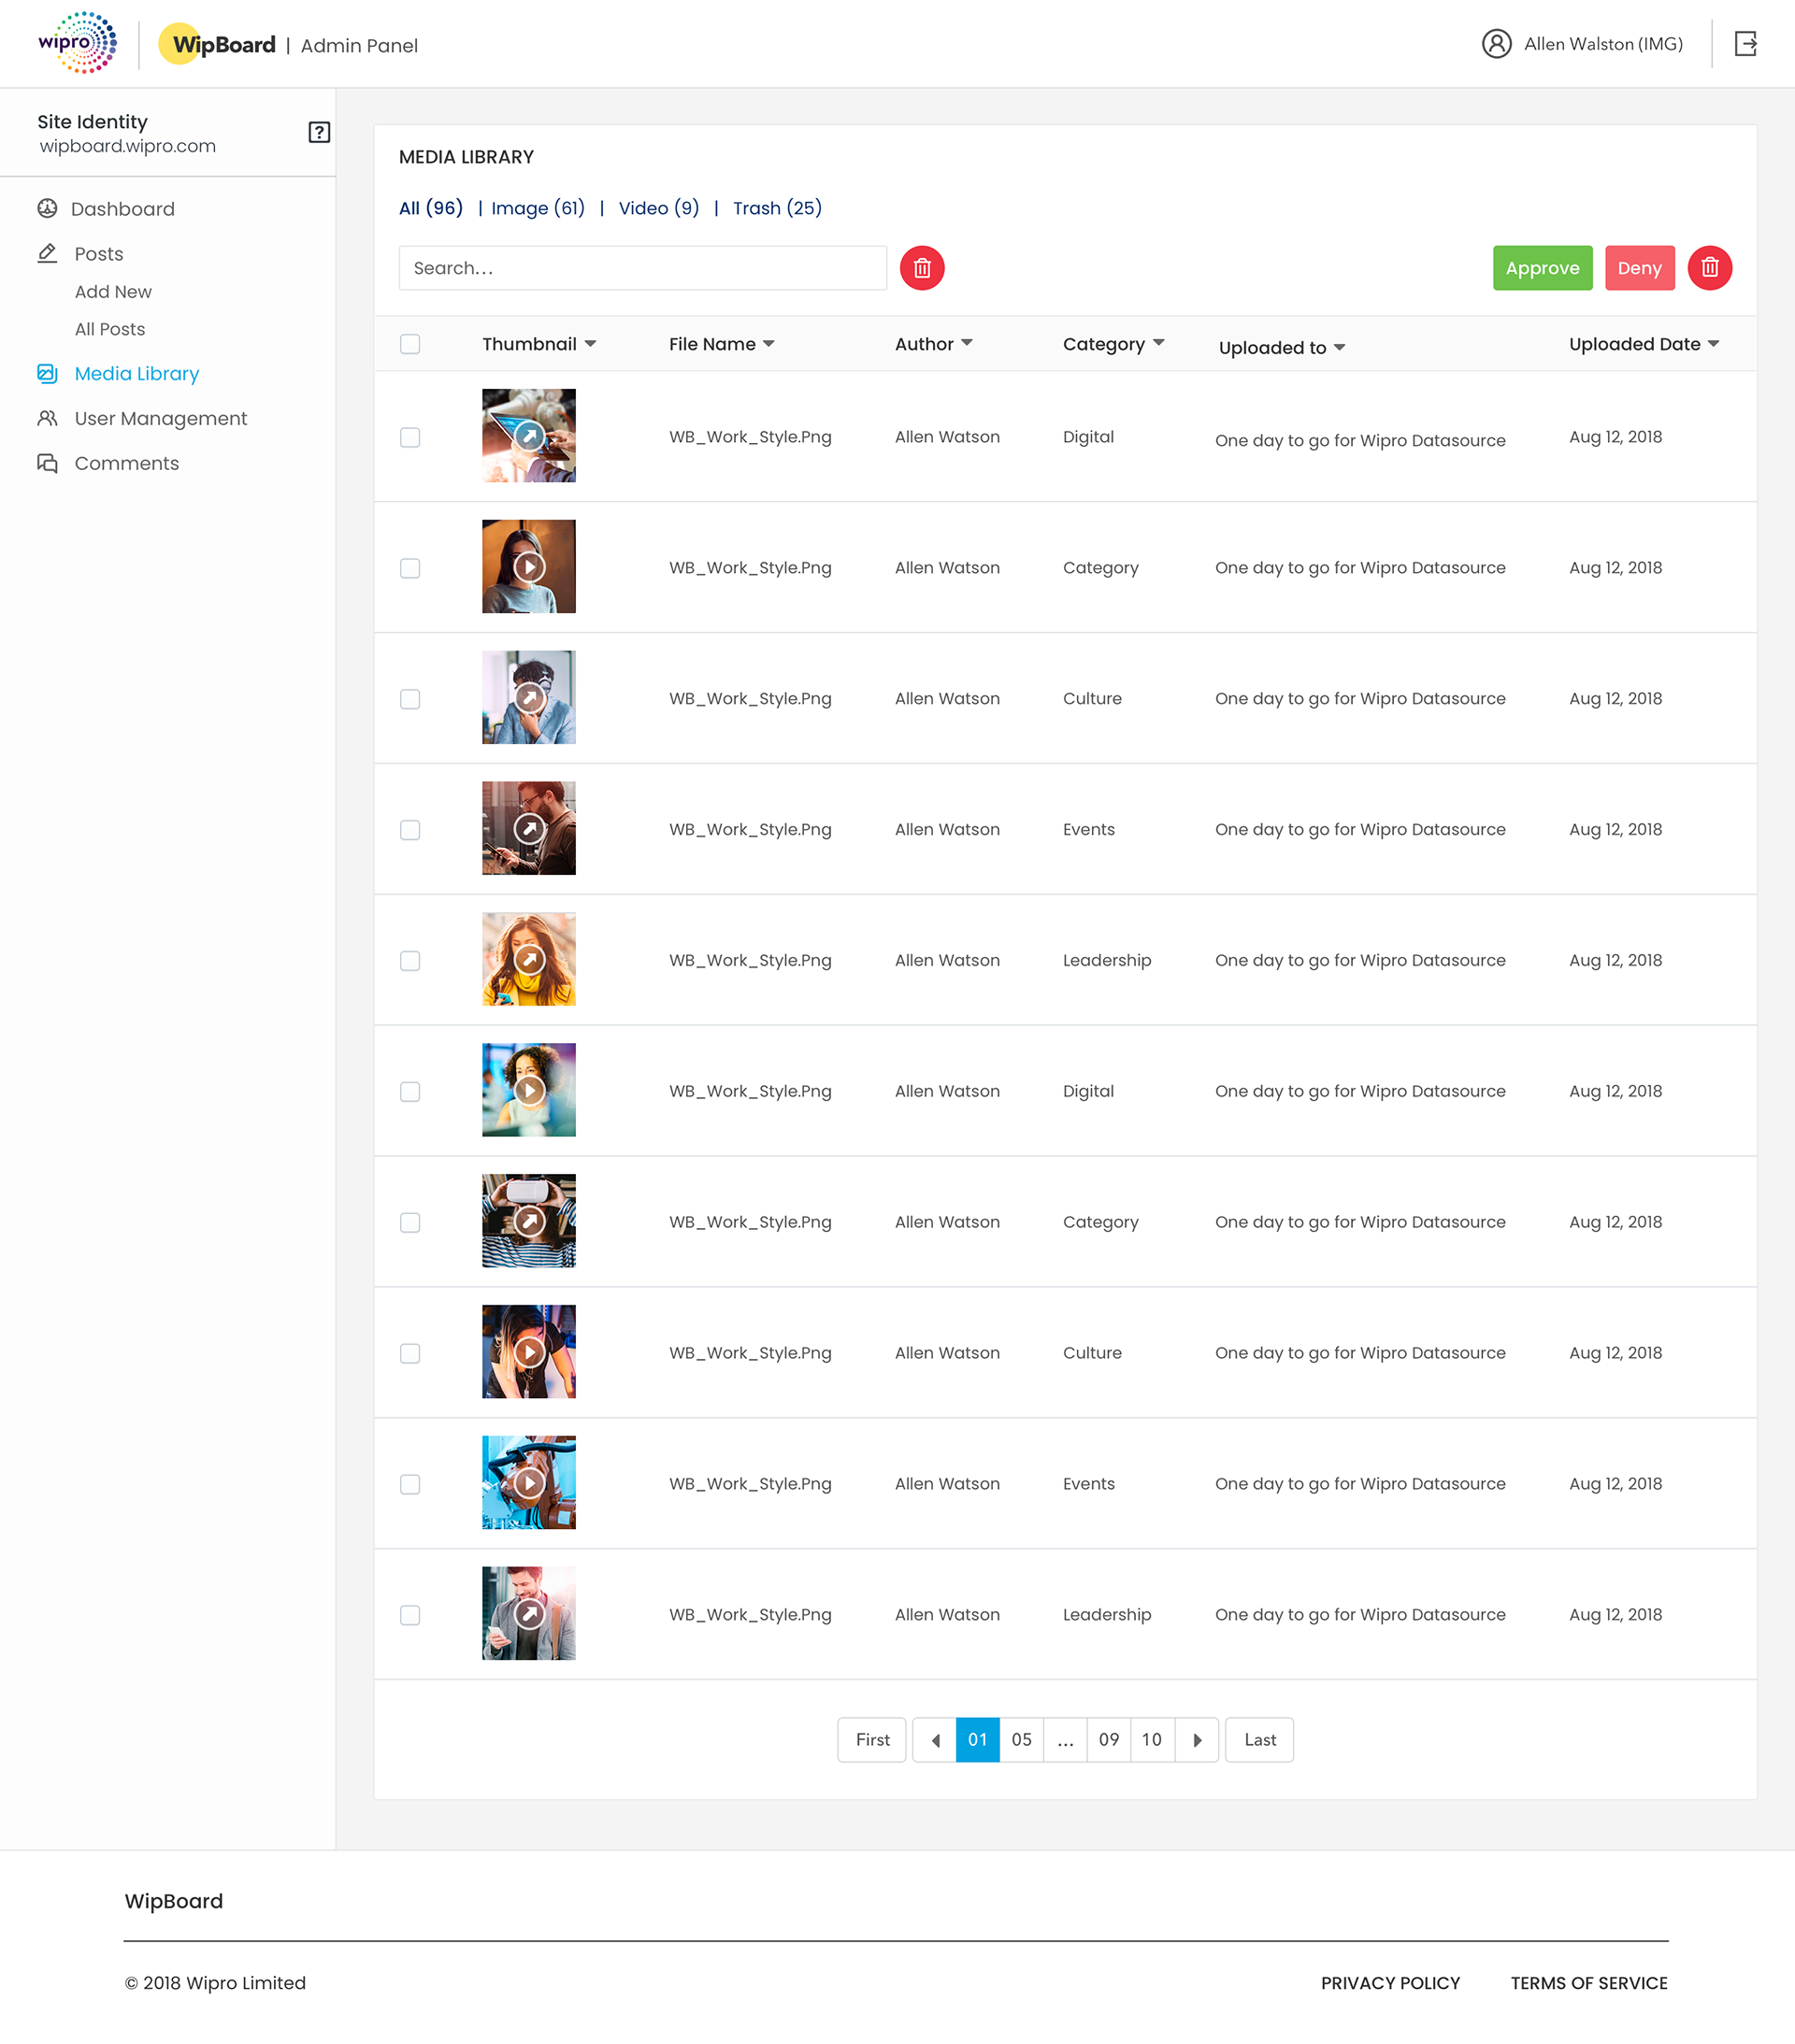This screenshot has height=2044, width=1795.
Task: Click the User Management sidebar icon
Action: pyautogui.click(x=47, y=418)
